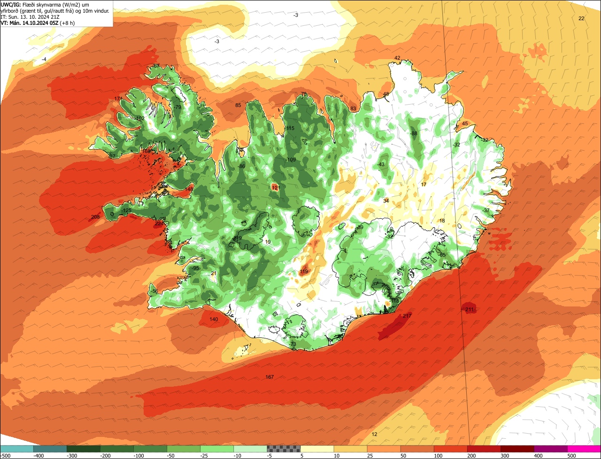Click the map value '56' in the southwest
The image size is (601, 459).
[155, 291]
